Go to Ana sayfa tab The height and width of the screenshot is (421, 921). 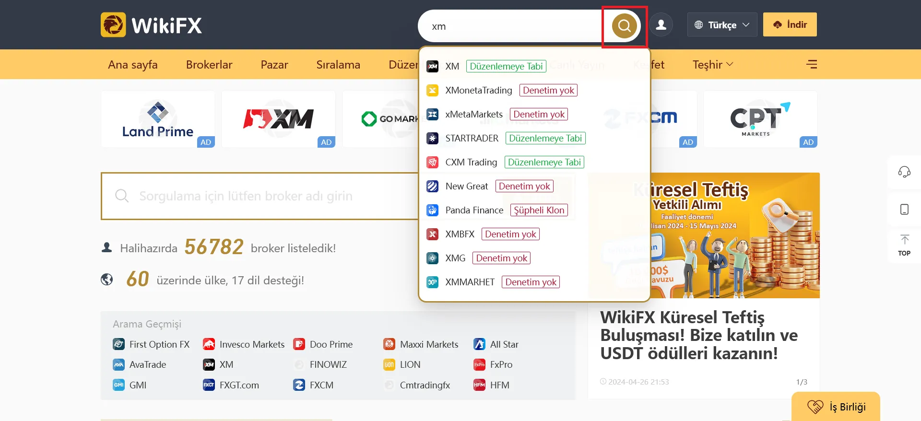point(133,65)
